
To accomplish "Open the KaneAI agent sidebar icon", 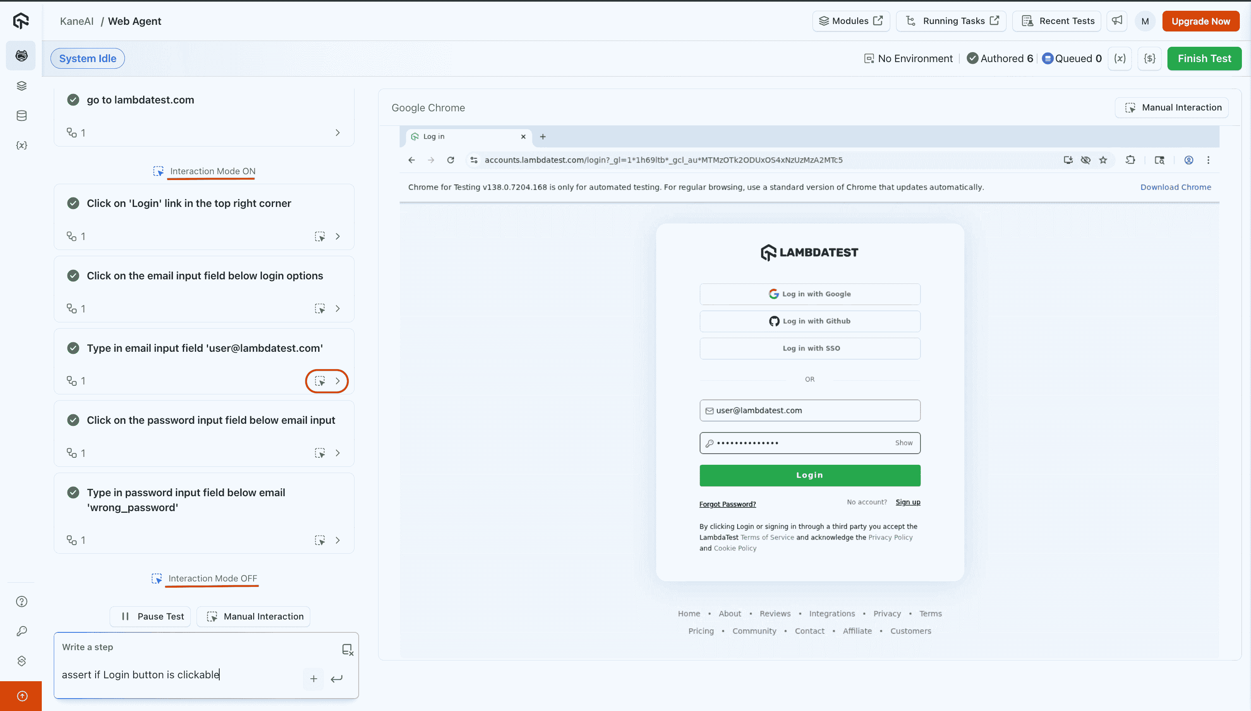I will (x=21, y=56).
